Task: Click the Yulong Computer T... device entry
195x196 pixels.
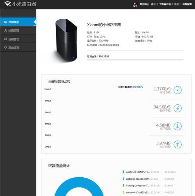Action: (x=138, y=185)
